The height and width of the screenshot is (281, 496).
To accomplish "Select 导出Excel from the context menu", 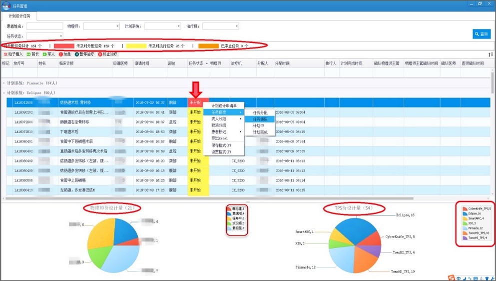I will click(219, 138).
